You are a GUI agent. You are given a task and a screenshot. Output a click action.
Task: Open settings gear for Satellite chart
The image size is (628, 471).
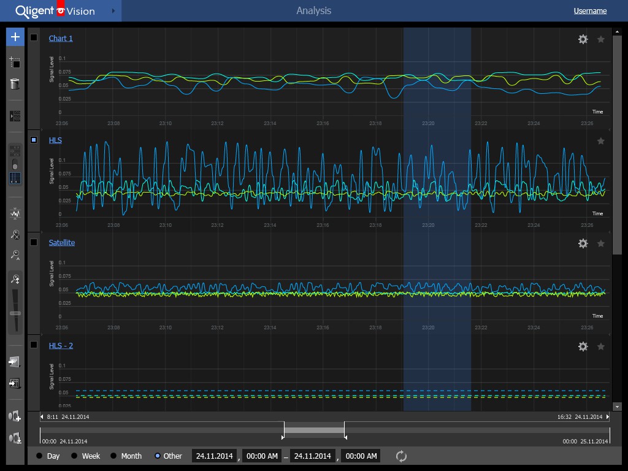click(x=583, y=243)
